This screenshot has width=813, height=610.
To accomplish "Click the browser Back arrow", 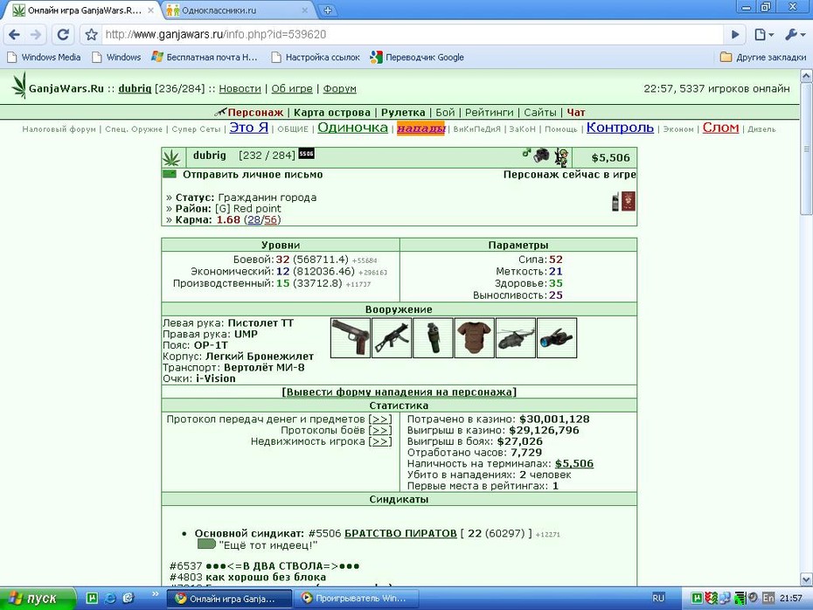I will (x=15, y=35).
